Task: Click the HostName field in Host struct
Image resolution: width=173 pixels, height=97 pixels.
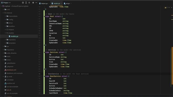Action: (53, 21)
